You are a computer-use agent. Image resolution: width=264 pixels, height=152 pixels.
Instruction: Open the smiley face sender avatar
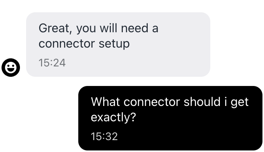click(11, 68)
